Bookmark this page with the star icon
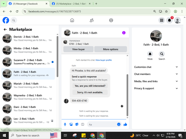The height and width of the screenshot is (139, 186). point(166,11)
